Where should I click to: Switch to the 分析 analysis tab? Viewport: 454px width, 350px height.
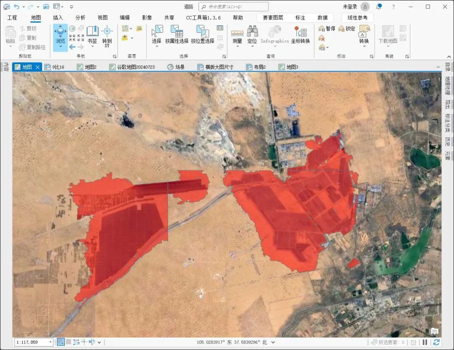tap(80, 18)
